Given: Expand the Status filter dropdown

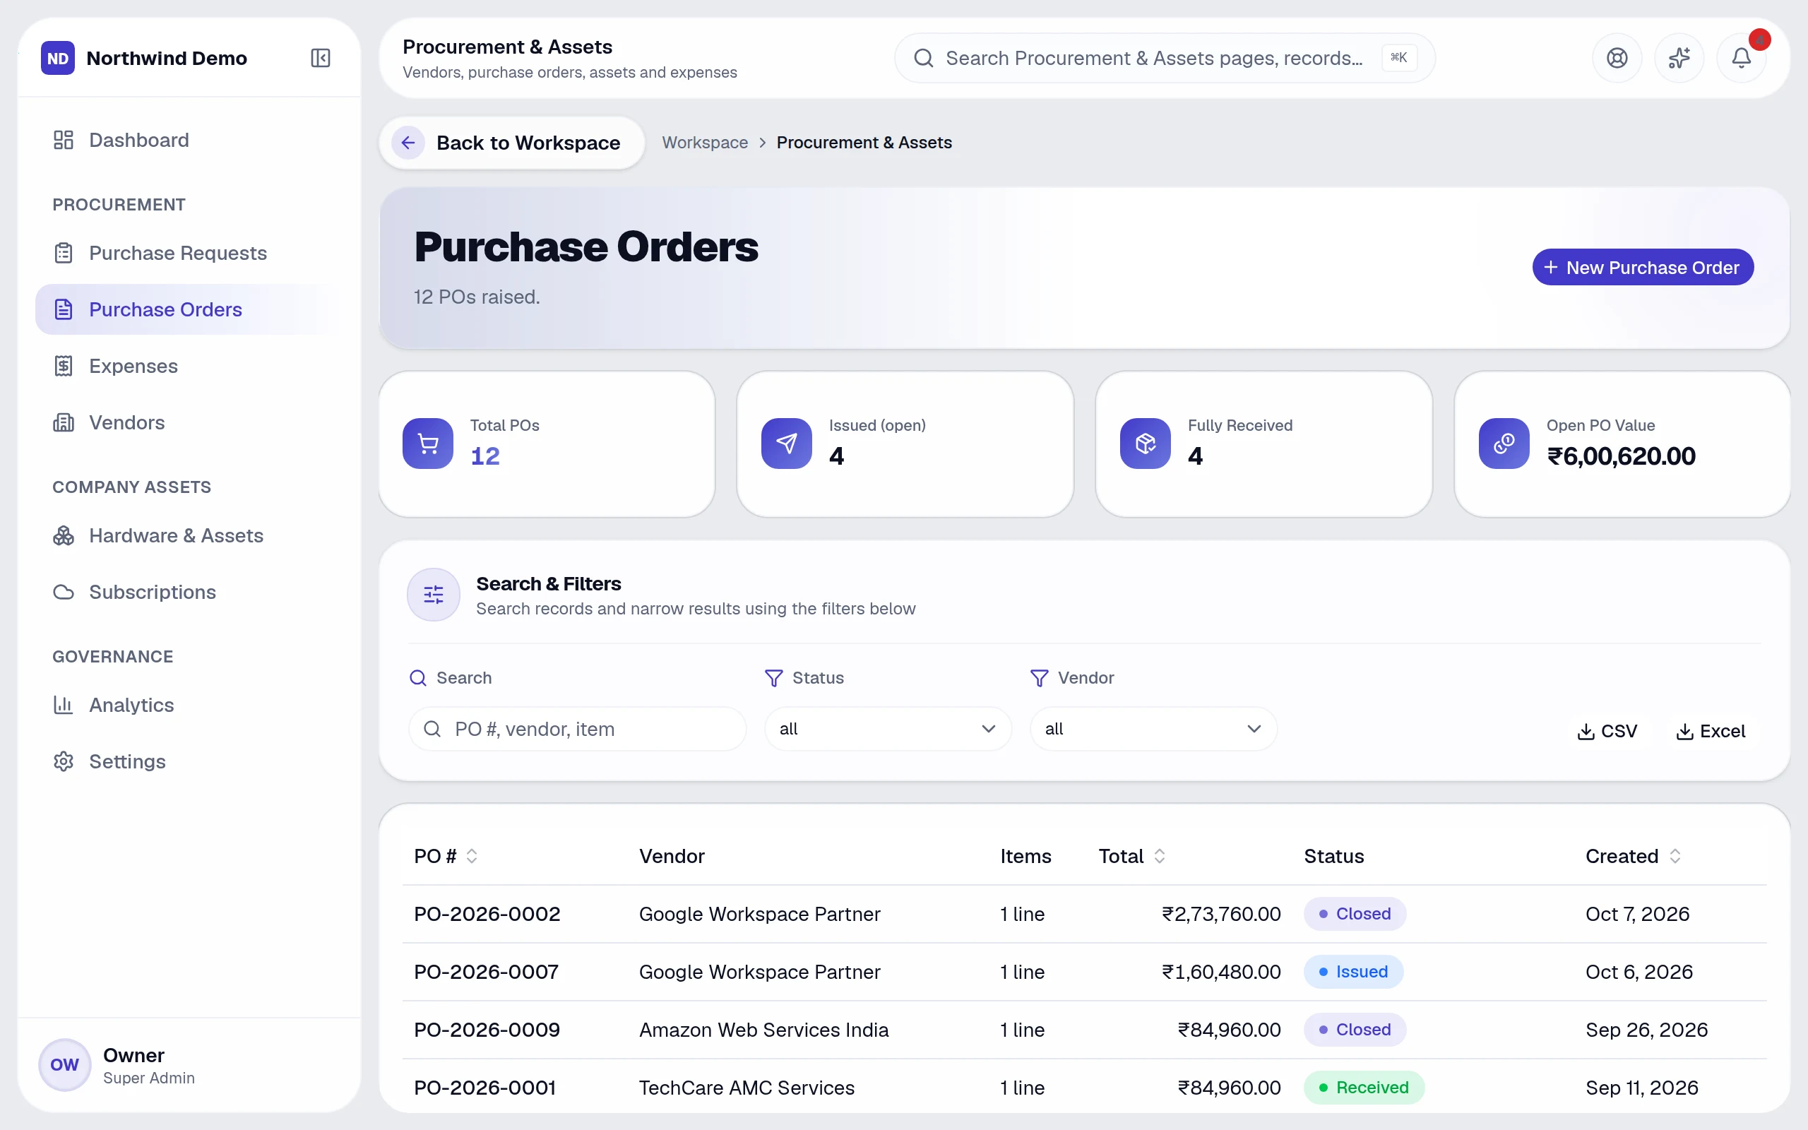Looking at the screenshot, I should click(888, 729).
